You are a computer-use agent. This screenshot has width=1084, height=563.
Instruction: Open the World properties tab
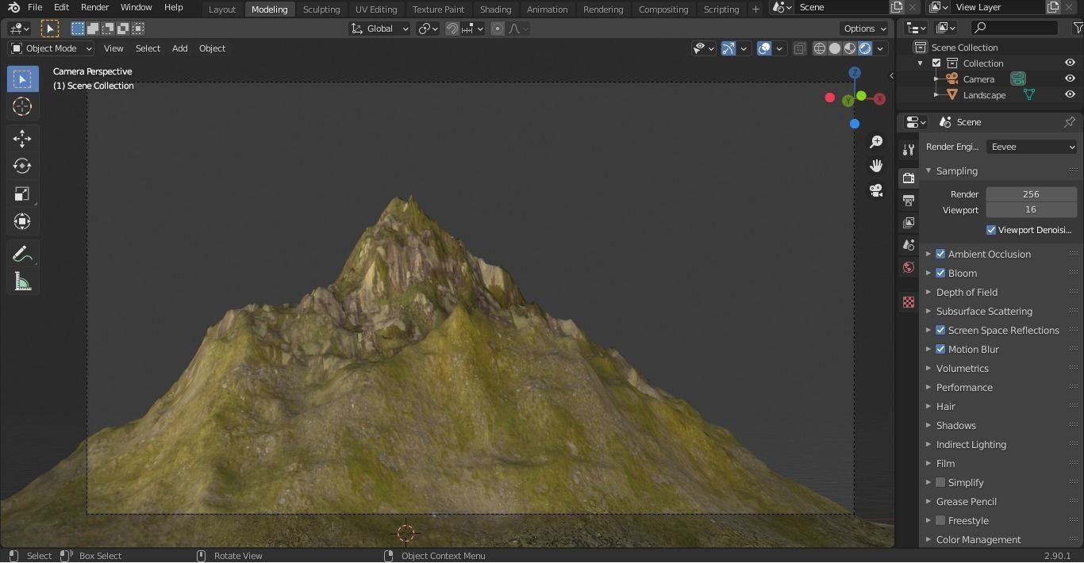(909, 267)
